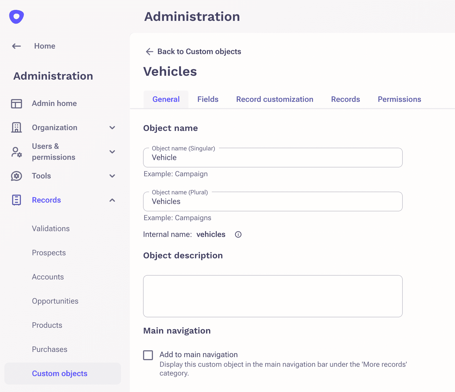Expand the Tools section
Viewport: 455px width, 392px height.
(112, 176)
